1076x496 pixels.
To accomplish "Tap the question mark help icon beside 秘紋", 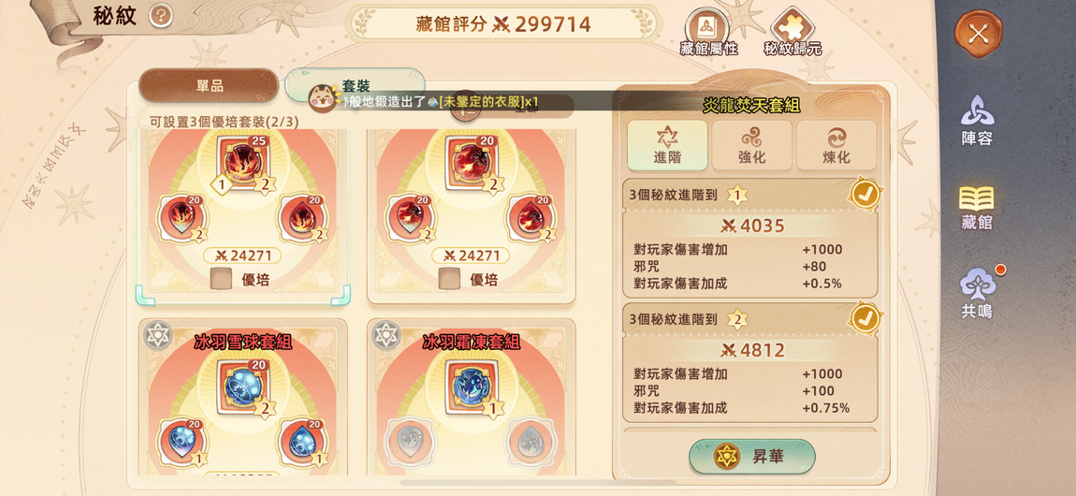I will click(x=161, y=14).
